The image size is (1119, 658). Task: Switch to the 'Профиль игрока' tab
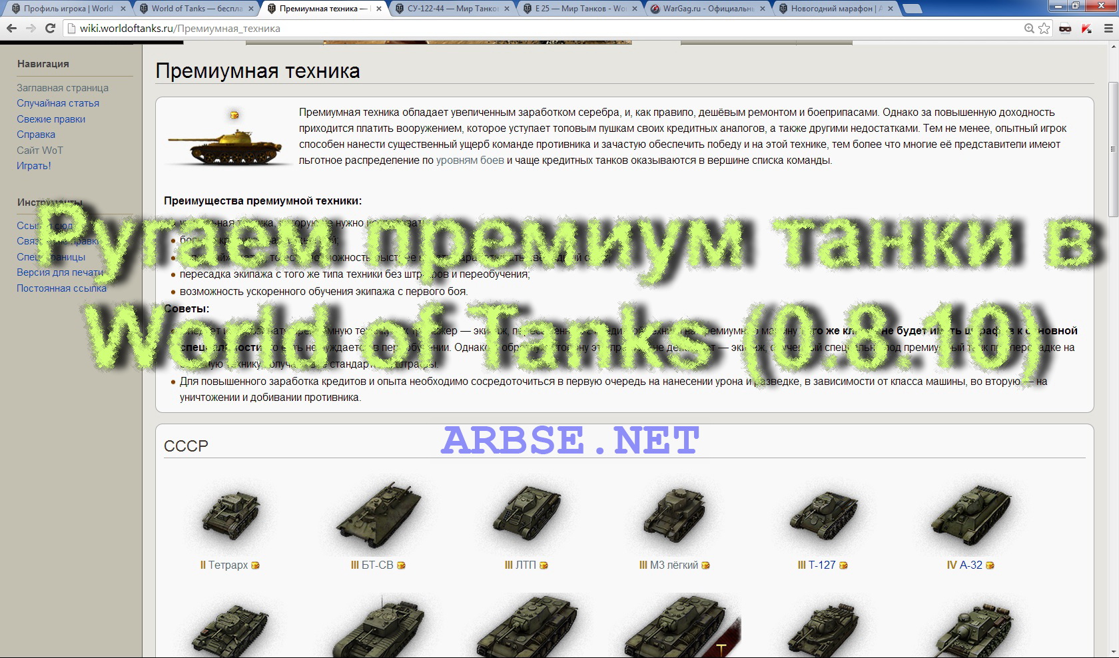point(69,9)
